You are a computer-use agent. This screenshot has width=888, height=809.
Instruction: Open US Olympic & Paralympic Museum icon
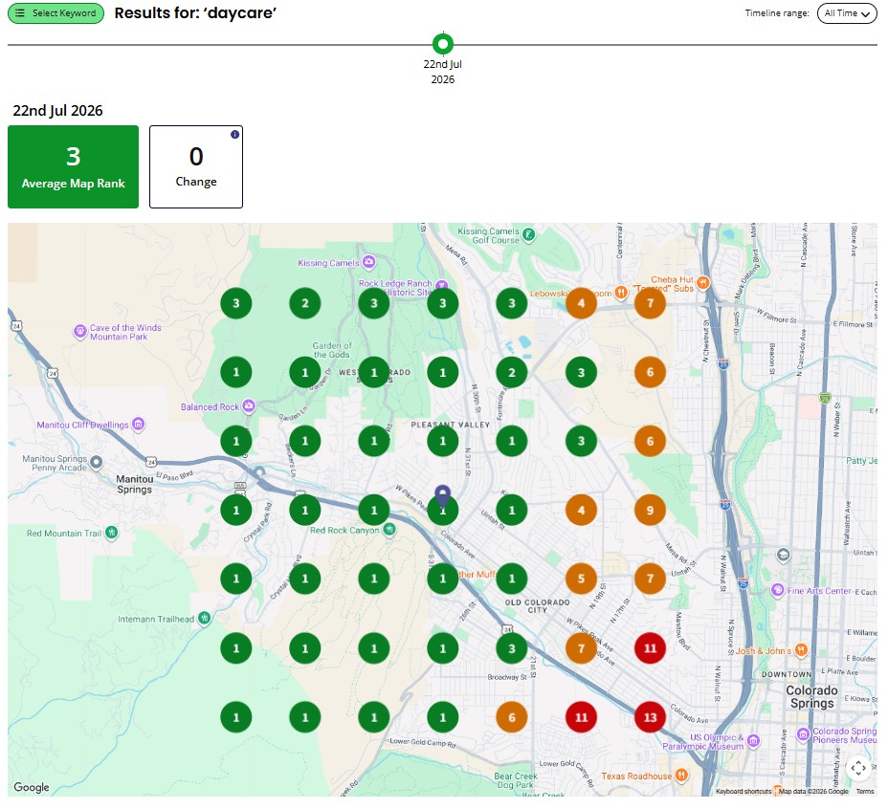coord(753,740)
